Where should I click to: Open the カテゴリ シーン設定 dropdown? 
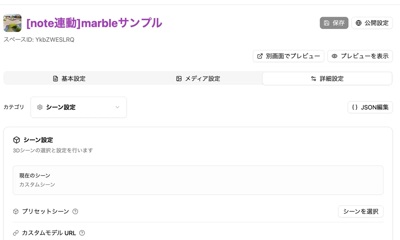click(79, 107)
